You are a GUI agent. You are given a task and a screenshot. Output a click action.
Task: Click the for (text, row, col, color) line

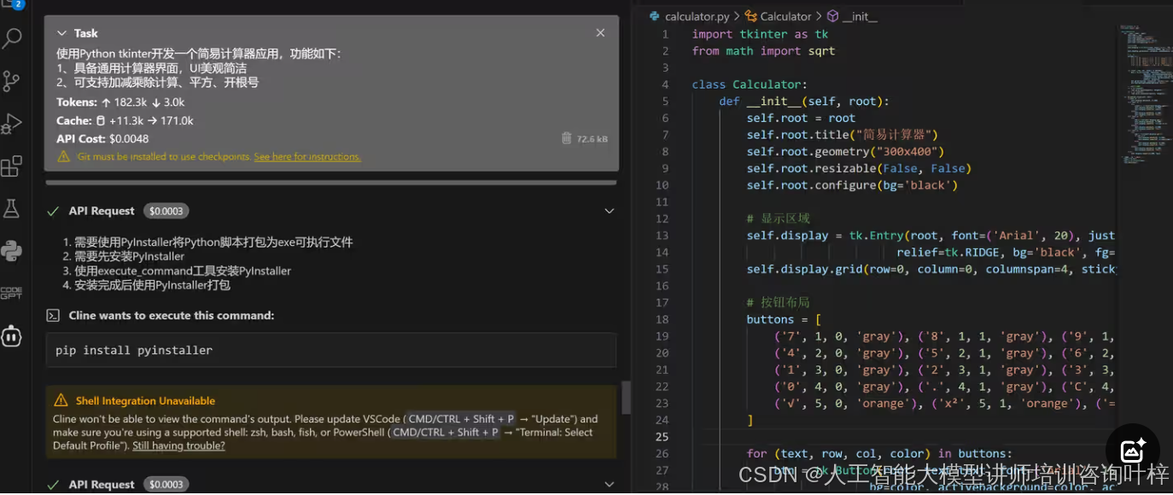[879, 453]
